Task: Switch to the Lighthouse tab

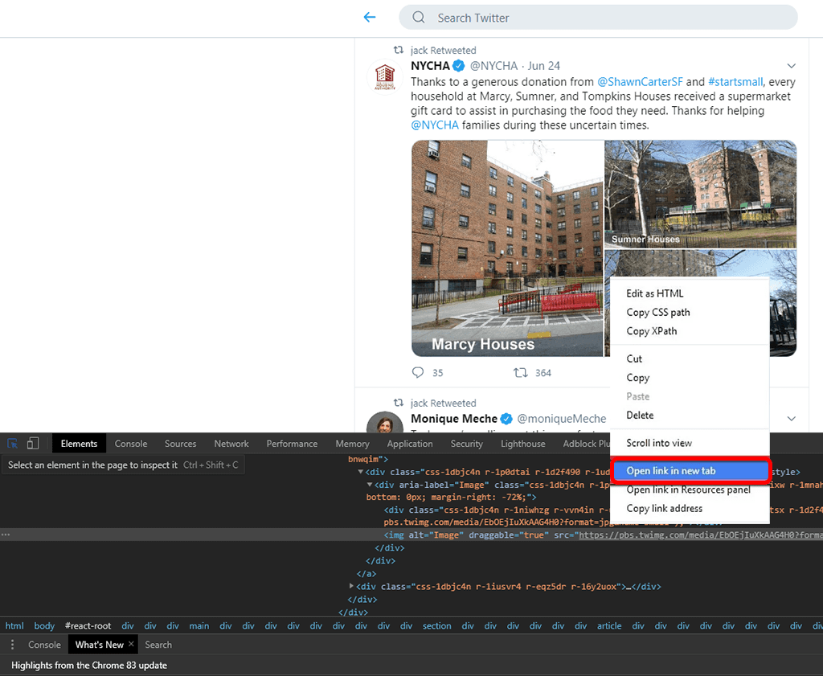Action: [x=522, y=444]
